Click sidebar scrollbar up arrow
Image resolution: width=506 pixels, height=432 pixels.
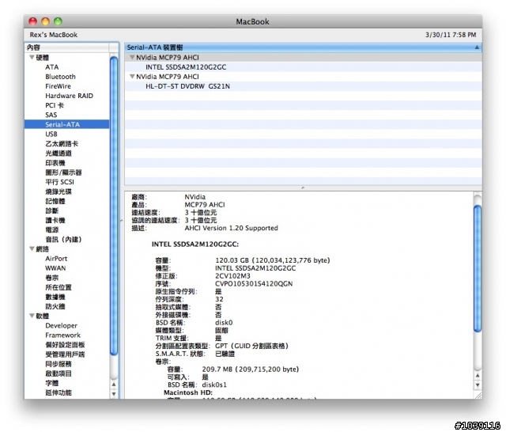tap(114, 385)
